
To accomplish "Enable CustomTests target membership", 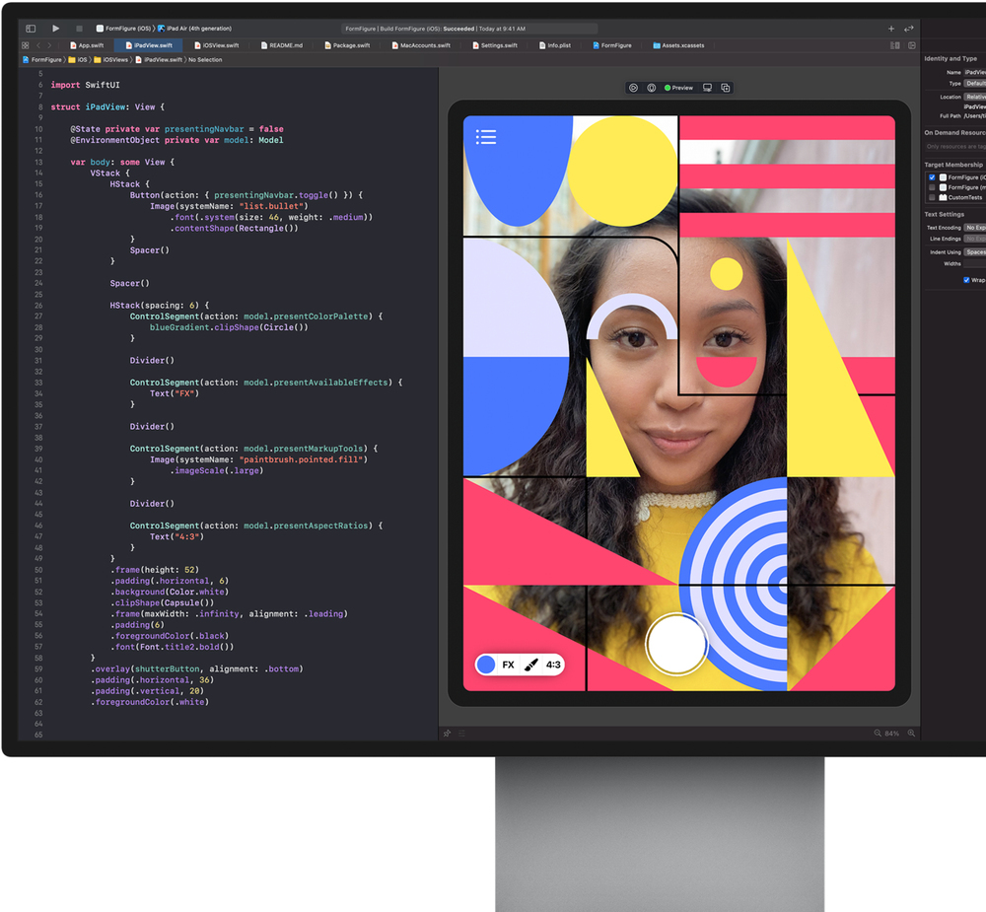I will 932,197.
